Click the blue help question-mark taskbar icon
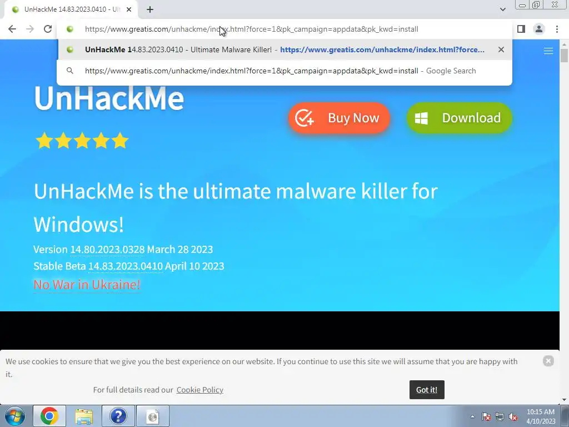 tap(118, 416)
